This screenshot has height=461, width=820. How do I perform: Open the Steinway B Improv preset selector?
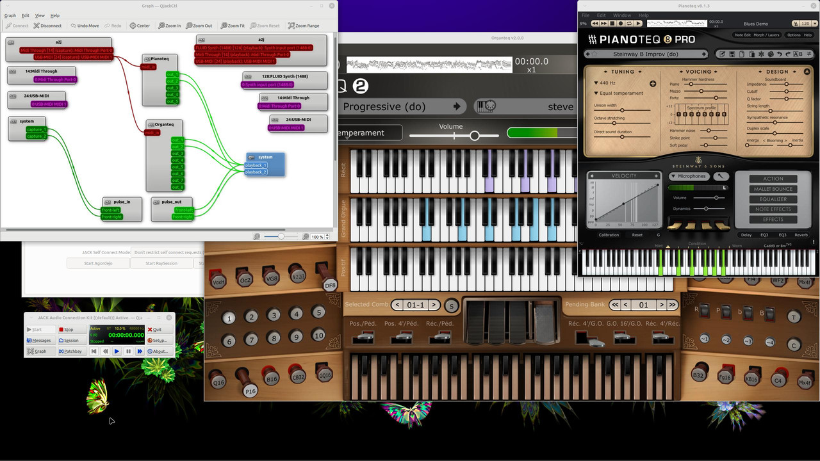tap(646, 54)
